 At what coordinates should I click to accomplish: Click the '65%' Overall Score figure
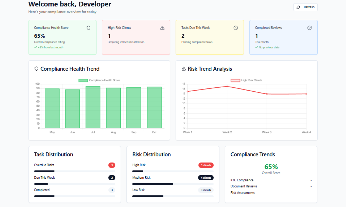pos(271,167)
